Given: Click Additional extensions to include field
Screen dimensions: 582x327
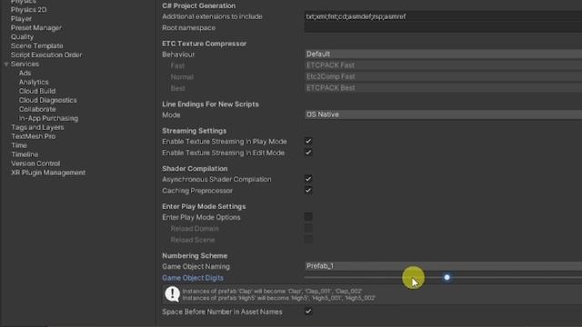Looking at the screenshot, I should [443, 16].
